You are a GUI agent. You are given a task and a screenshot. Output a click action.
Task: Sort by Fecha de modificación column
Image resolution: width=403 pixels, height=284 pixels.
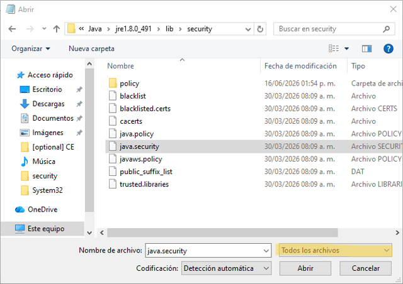(x=300, y=66)
